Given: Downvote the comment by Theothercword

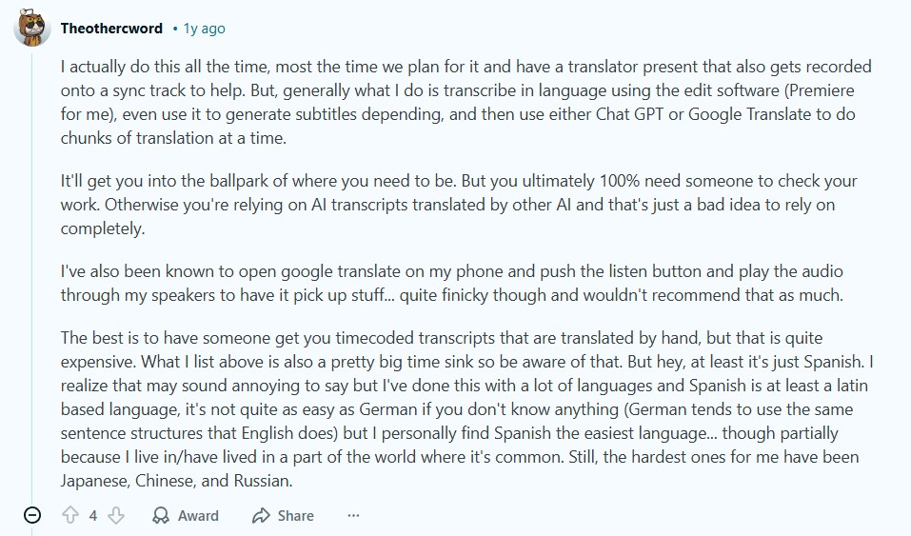Looking at the screenshot, I should point(116,515).
